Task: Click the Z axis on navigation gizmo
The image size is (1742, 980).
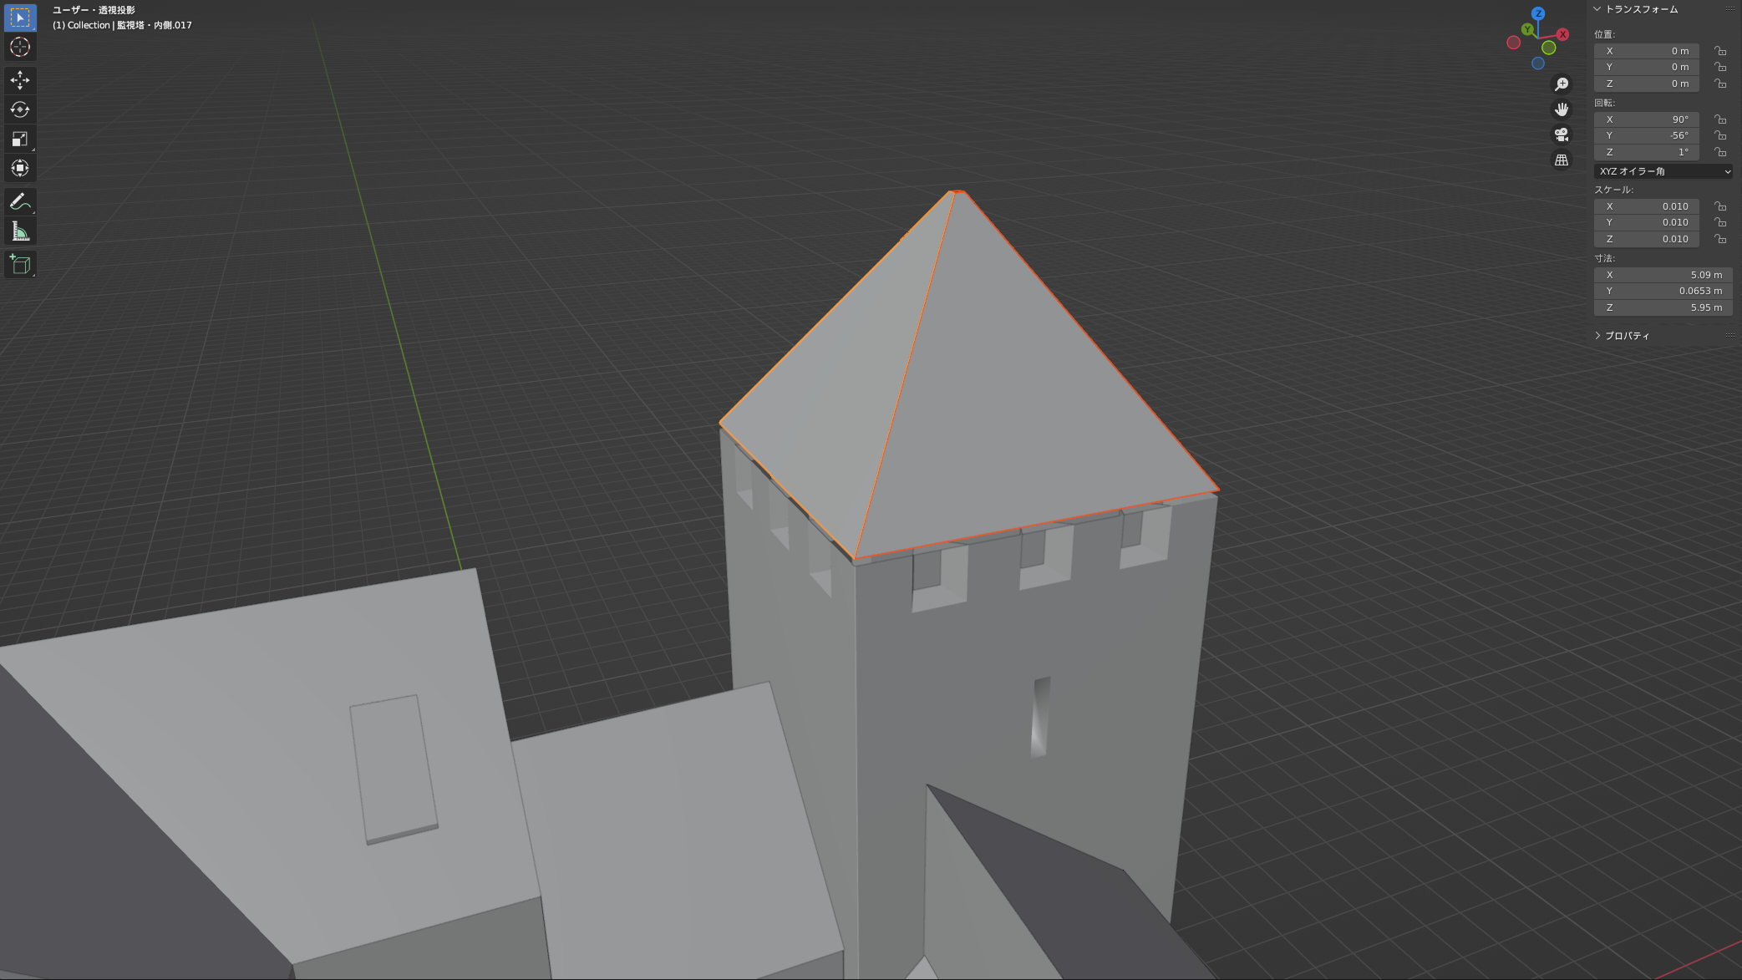Action: [x=1538, y=13]
